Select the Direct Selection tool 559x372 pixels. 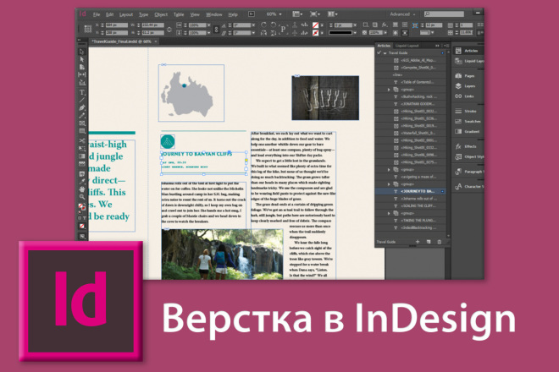point(82,59)
